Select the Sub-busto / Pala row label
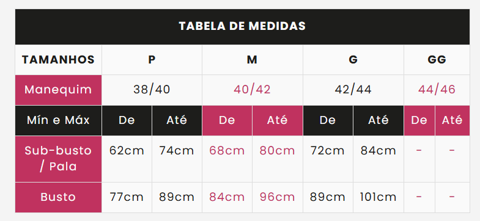 coord(58,159)
